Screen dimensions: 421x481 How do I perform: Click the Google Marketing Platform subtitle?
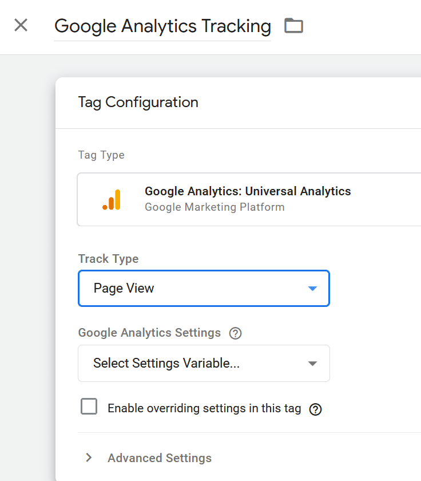[215, 207]
